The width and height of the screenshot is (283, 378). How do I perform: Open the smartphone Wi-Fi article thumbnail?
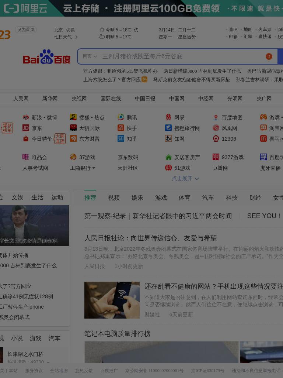point(112,300)
